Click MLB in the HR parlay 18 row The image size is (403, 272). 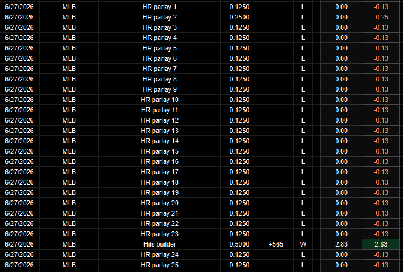[69, 182]
